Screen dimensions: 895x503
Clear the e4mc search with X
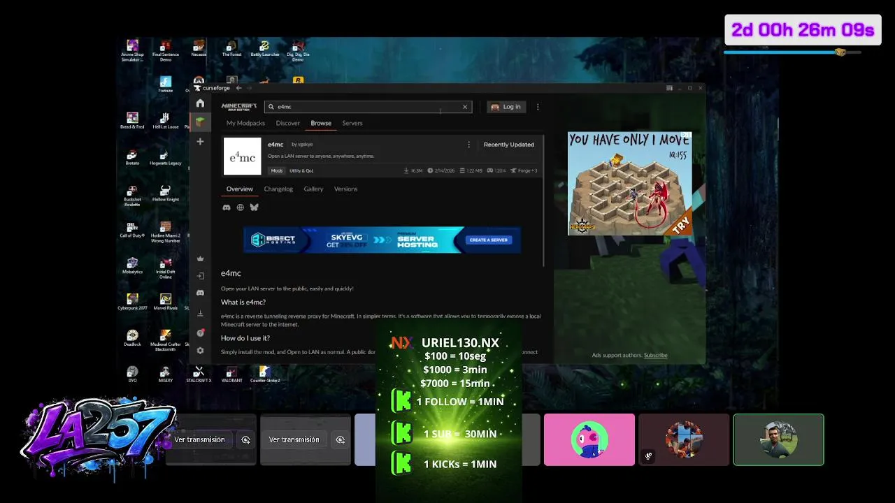click(x=465, y=107)
